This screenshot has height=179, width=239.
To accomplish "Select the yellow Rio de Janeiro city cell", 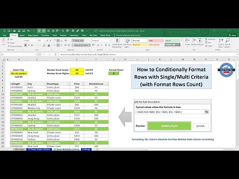I will tap(18, 74).
